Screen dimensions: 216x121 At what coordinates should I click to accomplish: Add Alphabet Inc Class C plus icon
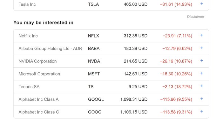[201, 111]
